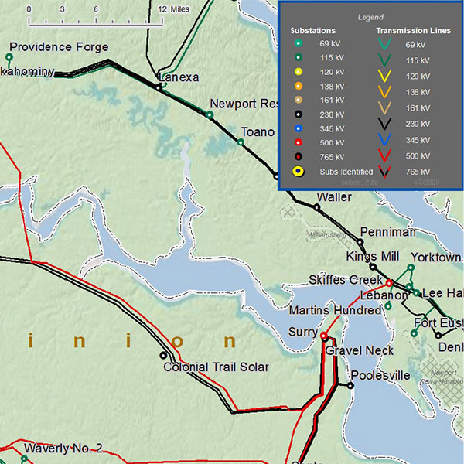Select the Waller substation marker

click(x=317, y=207)
